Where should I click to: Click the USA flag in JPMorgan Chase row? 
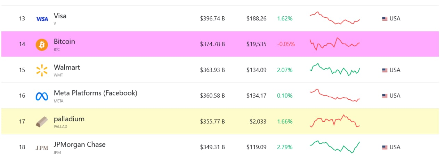pos(385,147)
